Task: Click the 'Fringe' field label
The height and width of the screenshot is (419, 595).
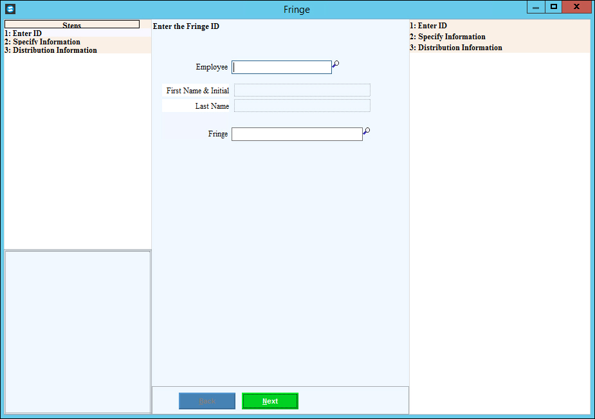Action: pos(218,134)
